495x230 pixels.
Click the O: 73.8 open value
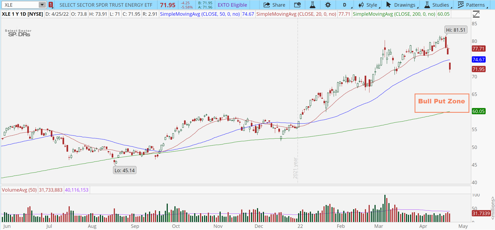coord(79,14)
